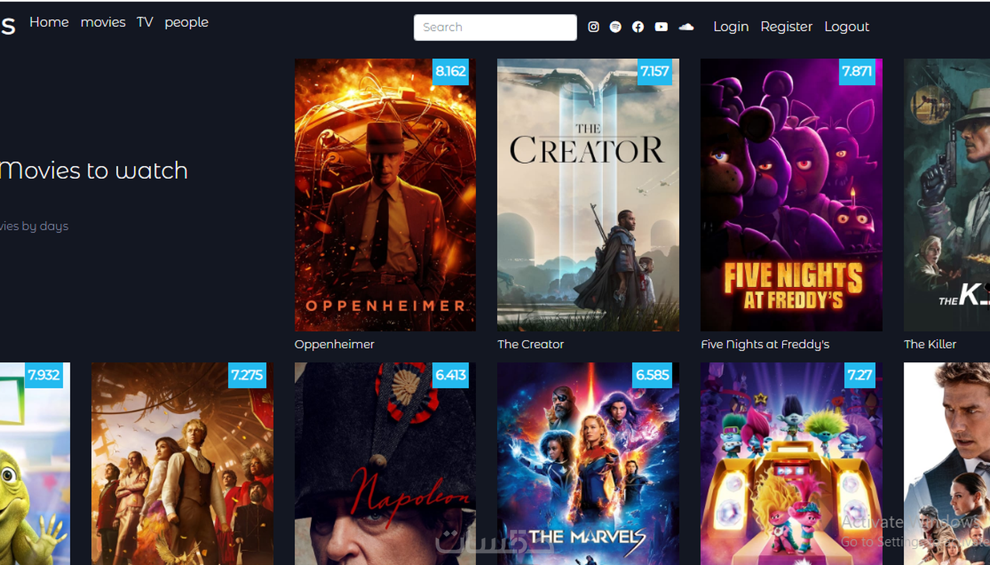Open the Facebook icon link
The height and width of the screenshot is (565, 990).
click(x=638, y=27)
